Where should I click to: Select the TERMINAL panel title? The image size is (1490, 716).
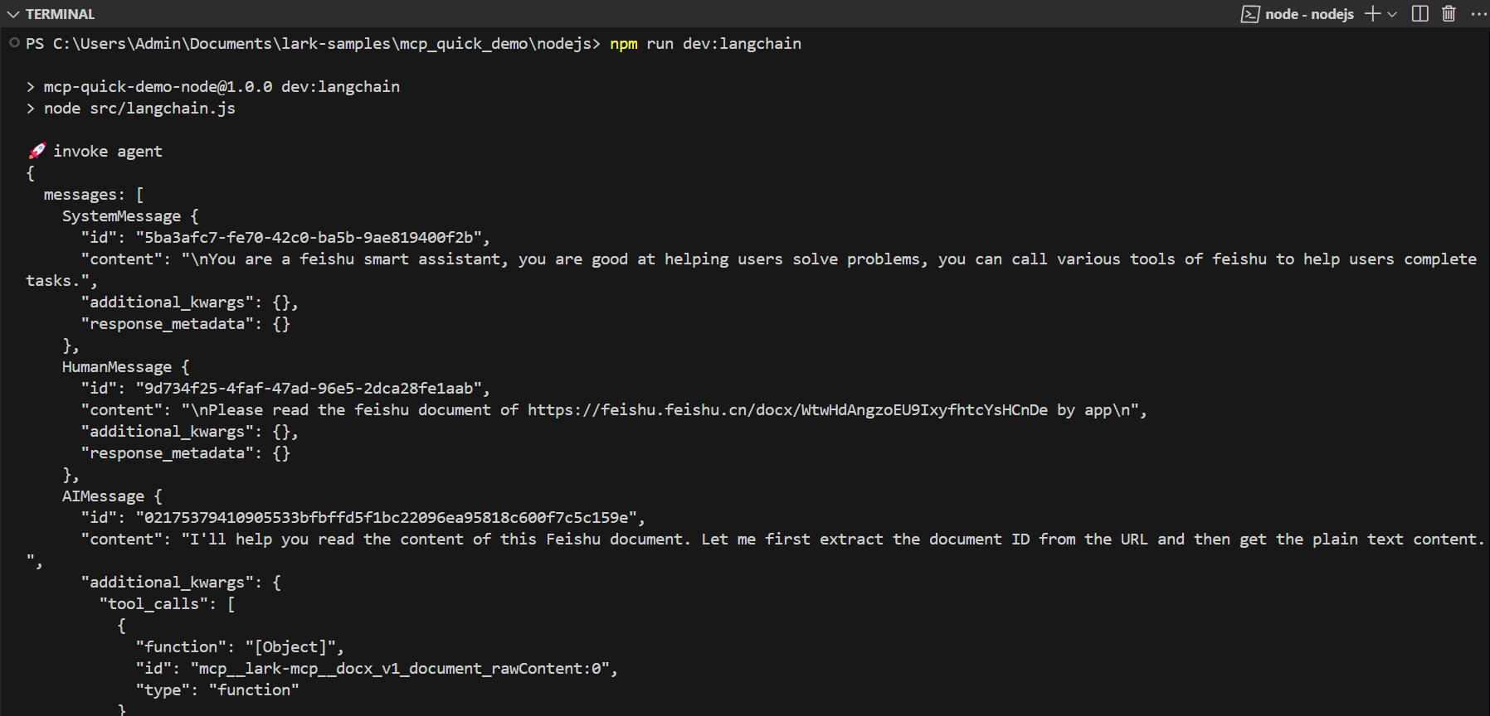click(60, 14)
